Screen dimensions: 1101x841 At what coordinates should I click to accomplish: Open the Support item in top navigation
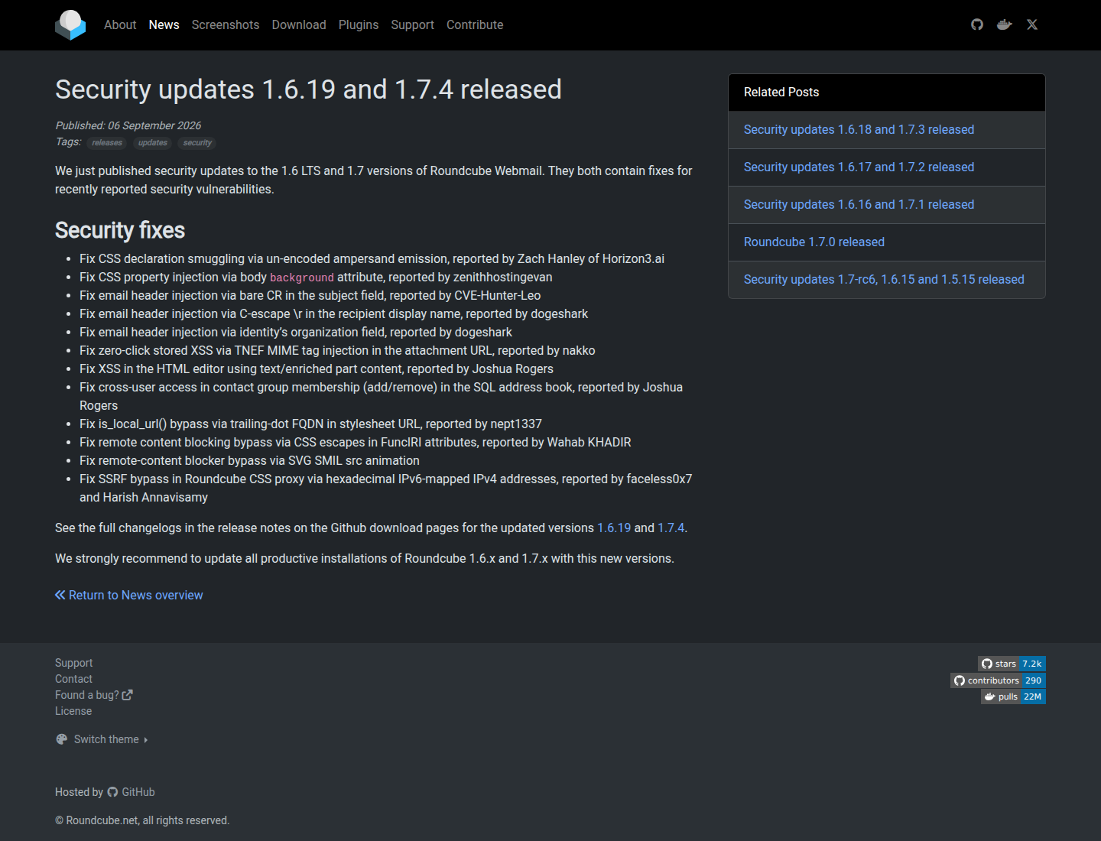click(413, 24)
